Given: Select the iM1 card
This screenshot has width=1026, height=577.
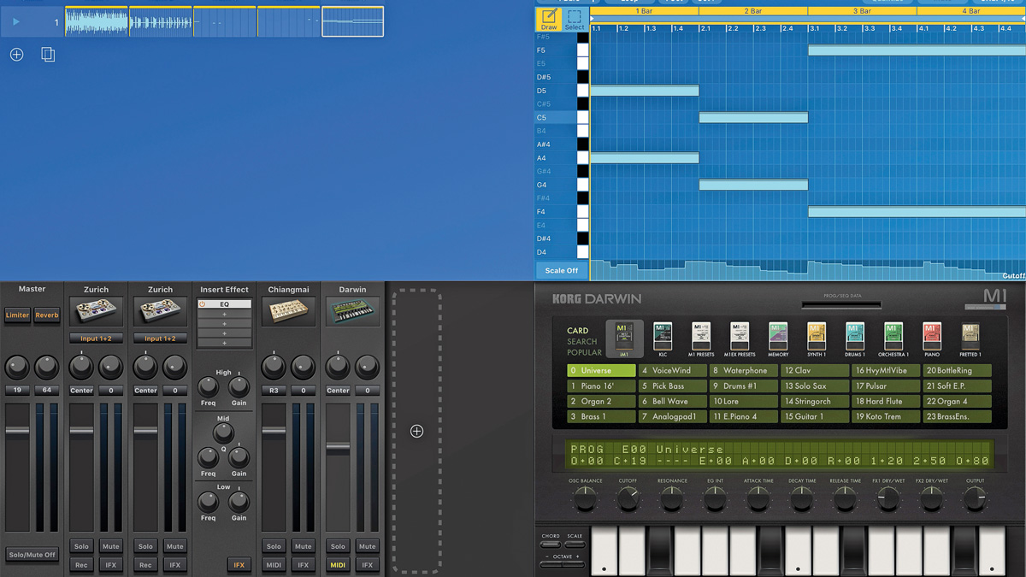Looking at the screenshot, I should click(x=623, y=339).
